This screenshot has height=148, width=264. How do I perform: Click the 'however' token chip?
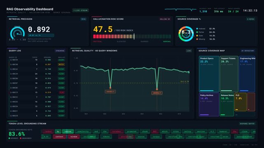(x=223, y=132)
